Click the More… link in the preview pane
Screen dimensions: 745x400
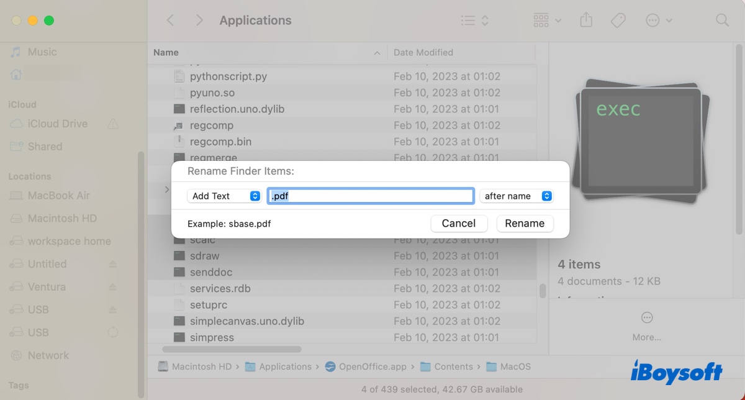click(646, 337)
